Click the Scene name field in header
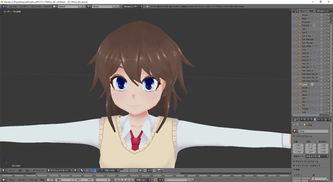 pos(102,6)
